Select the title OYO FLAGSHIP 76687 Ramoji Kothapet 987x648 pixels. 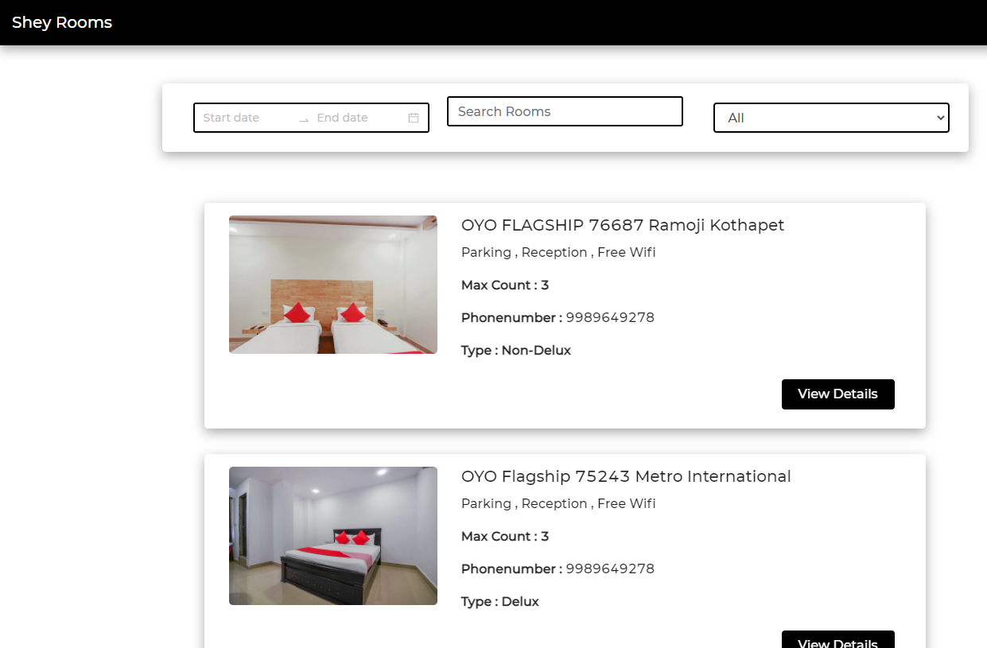pos(623,225)
